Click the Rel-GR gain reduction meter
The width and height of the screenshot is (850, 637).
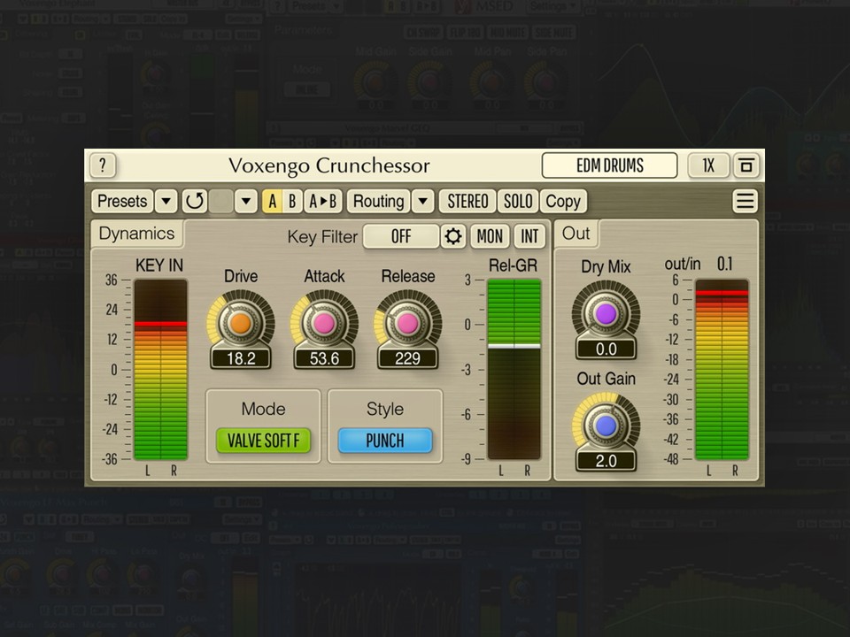[514, 370]
